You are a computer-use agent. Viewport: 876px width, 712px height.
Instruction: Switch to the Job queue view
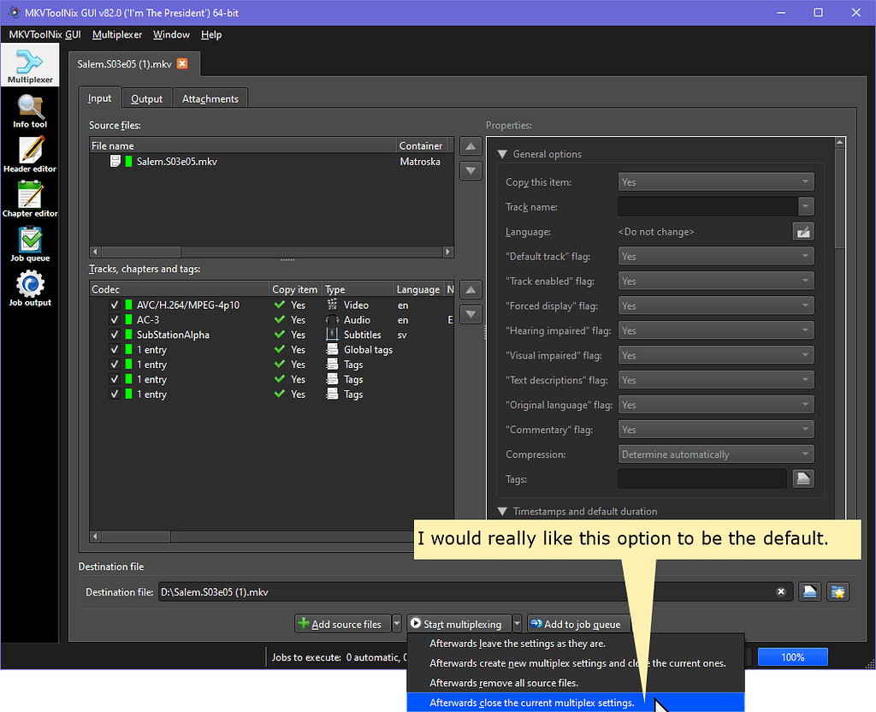tap(30, 244)
